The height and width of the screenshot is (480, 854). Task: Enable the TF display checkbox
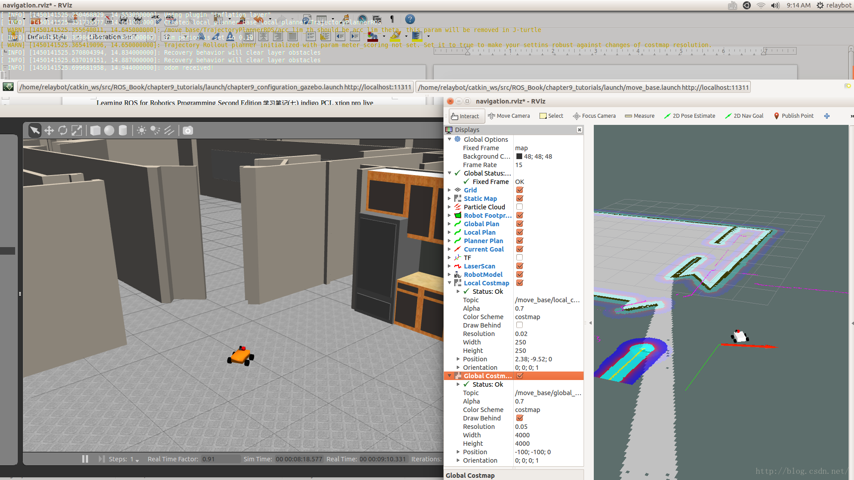pos(520,258)
